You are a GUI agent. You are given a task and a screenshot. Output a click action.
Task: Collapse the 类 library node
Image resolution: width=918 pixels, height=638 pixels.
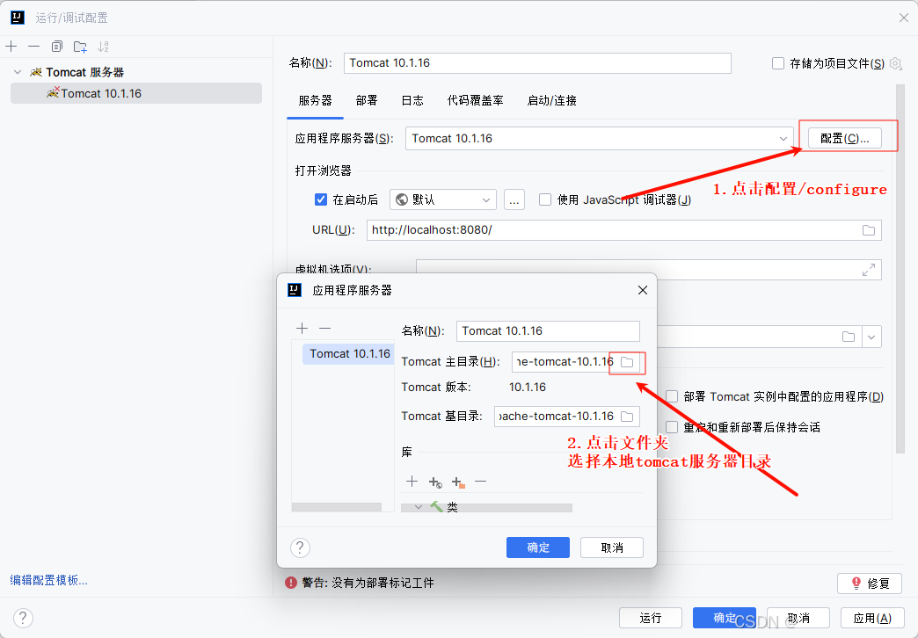pyautogui.click(x=418, y=507)
